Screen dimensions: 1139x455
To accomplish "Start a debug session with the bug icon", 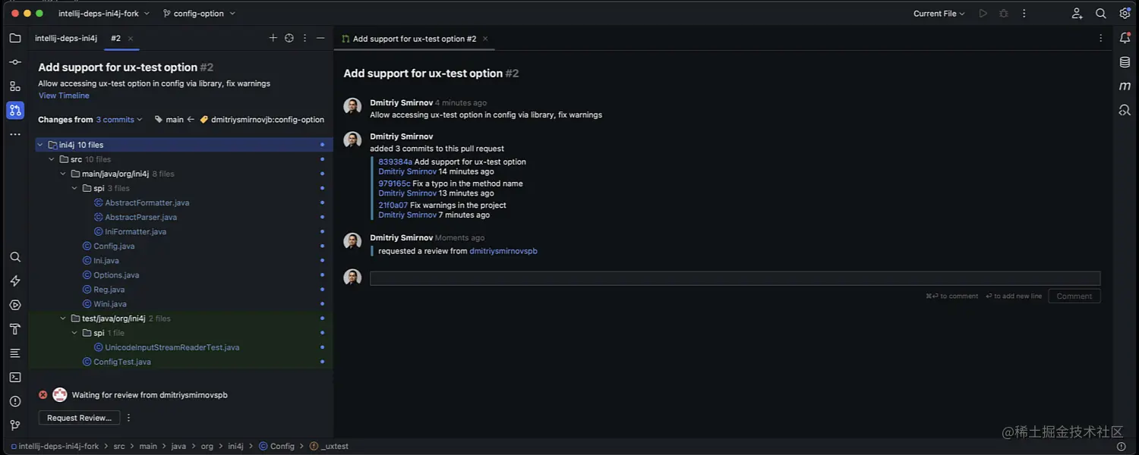I will pyautogui.click(x=1004, y=13).
